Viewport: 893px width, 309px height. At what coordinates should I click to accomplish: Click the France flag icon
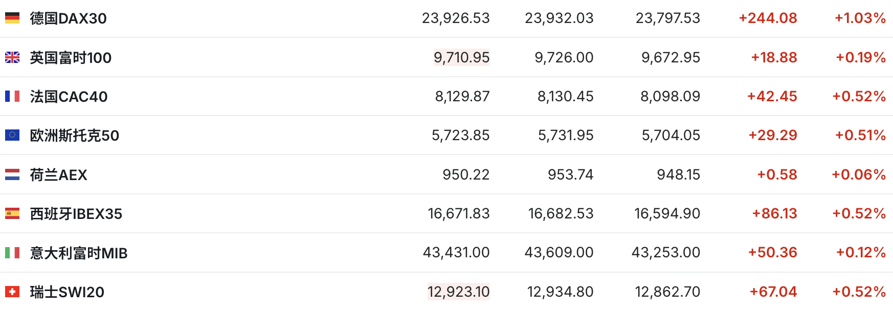[12, 96]
